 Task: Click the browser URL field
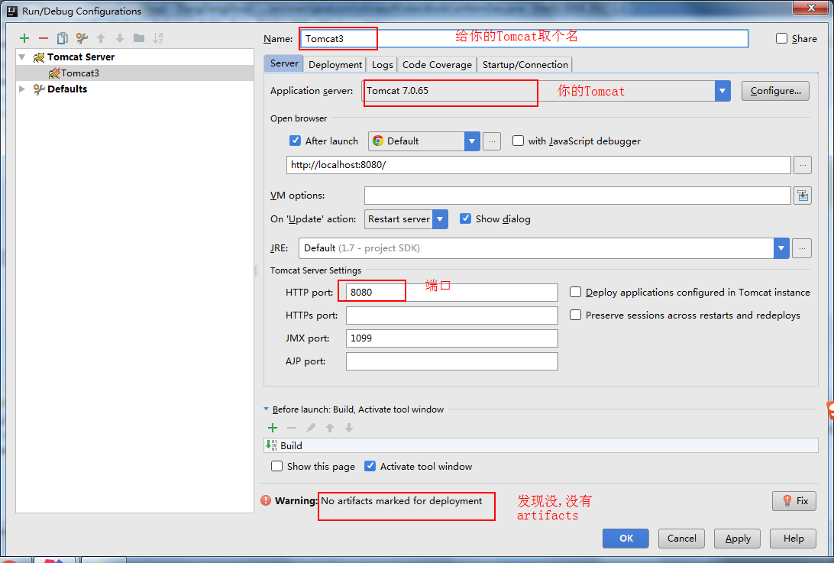click(538, 165)
